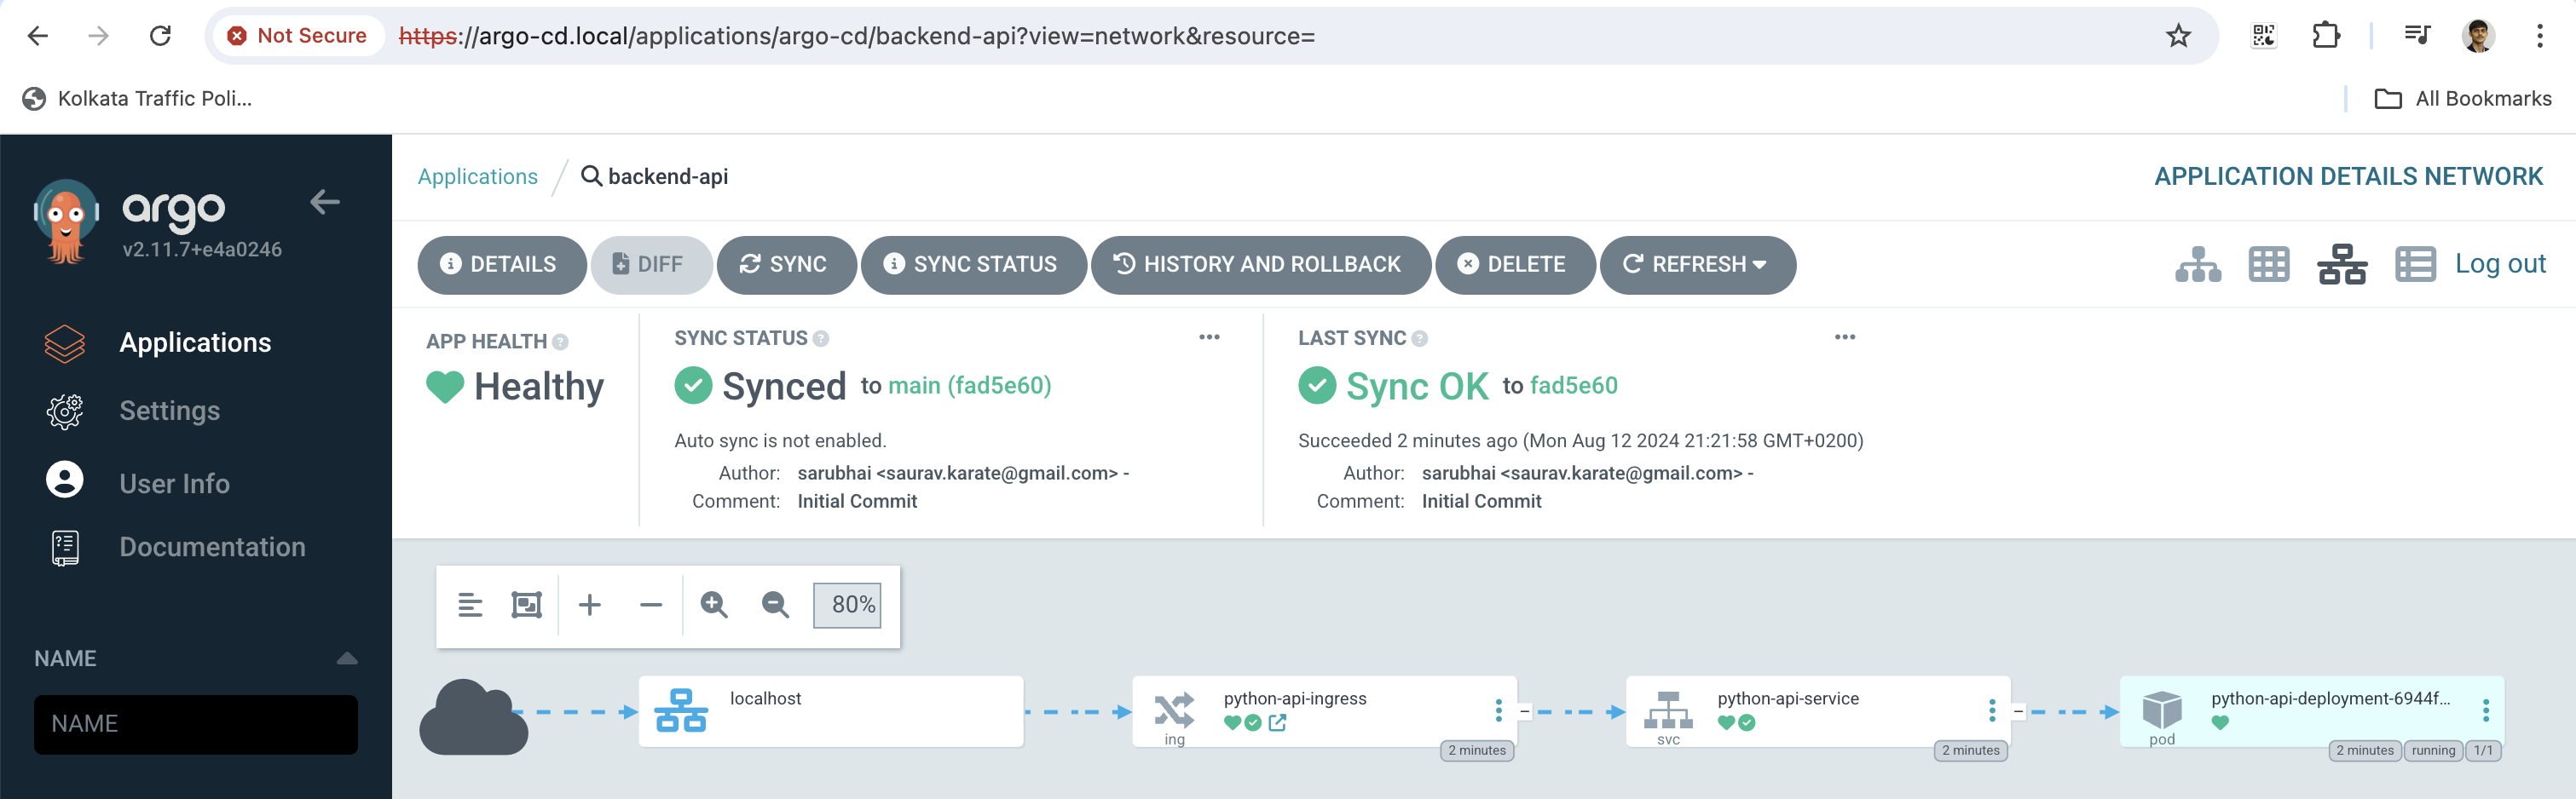Click the graph zoom in magnifier

[714, 606]
